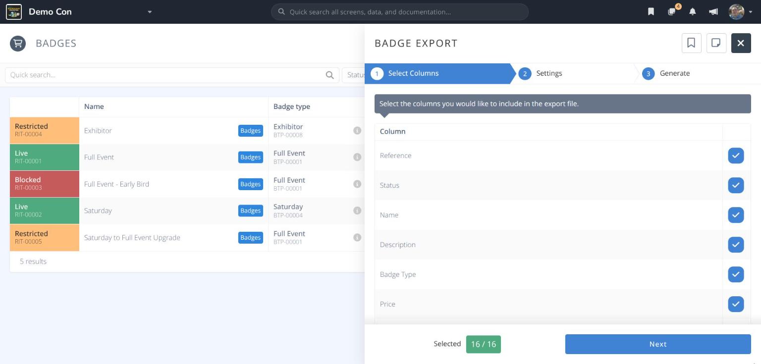Click the Next button
This screenshot has height=364, width=761.
pyautogui.click(x=658, y=344)
